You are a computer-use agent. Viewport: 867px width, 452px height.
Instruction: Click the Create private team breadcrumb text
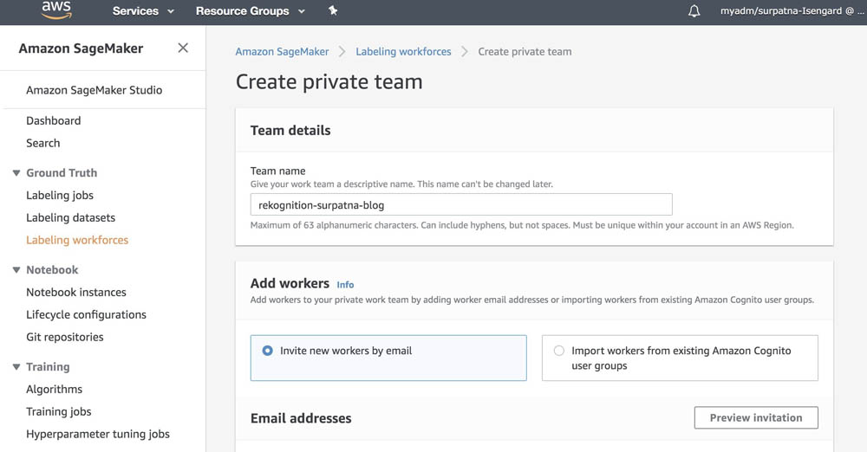point(525,51)
